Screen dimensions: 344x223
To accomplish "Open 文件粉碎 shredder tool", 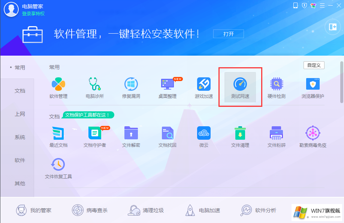I will click(277, 133).
